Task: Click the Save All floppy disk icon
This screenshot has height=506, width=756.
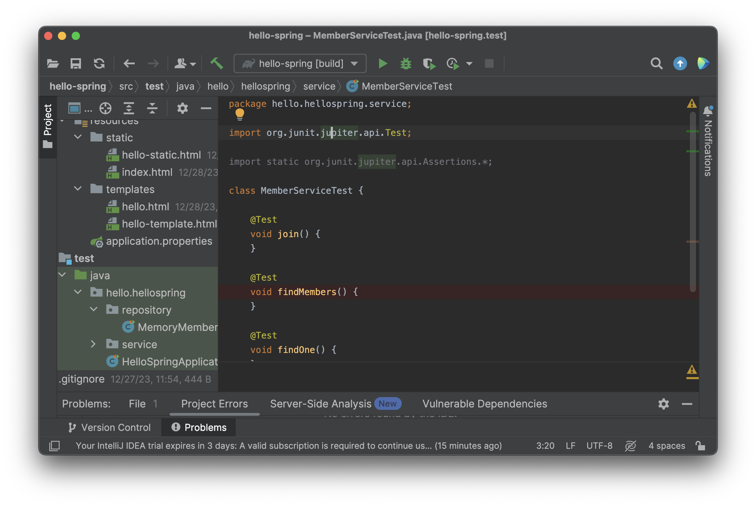Action: [75, 64]
